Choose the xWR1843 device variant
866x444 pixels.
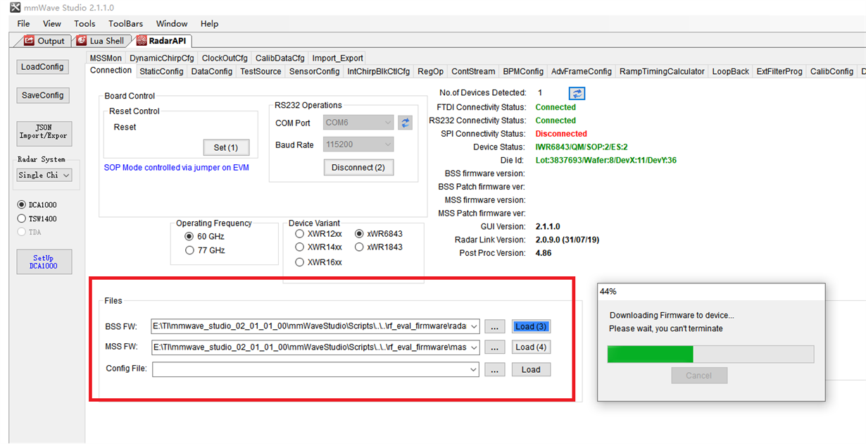point(359,247)
